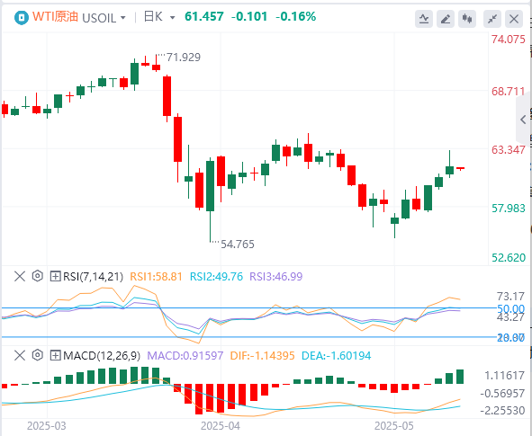Select the drawing pencil tool
Viewport: 532px width, 436px height.
(446, 19)
